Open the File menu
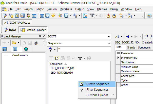This screenshot has width=153, height=104. pyautogui.click(x=10, y=9)
